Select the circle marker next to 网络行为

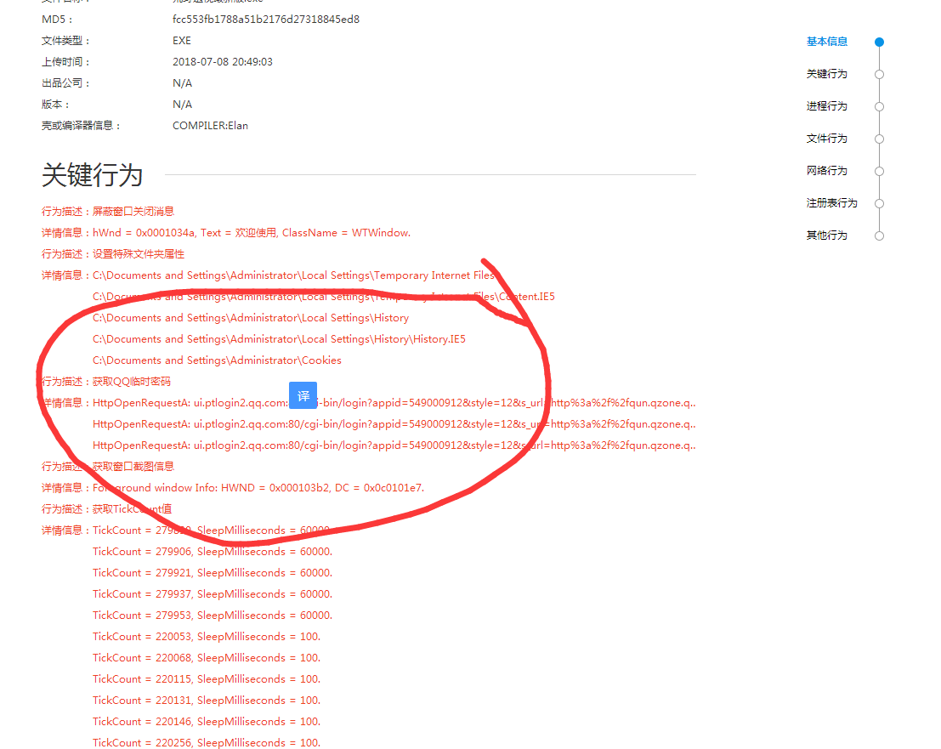click(879, 171)
